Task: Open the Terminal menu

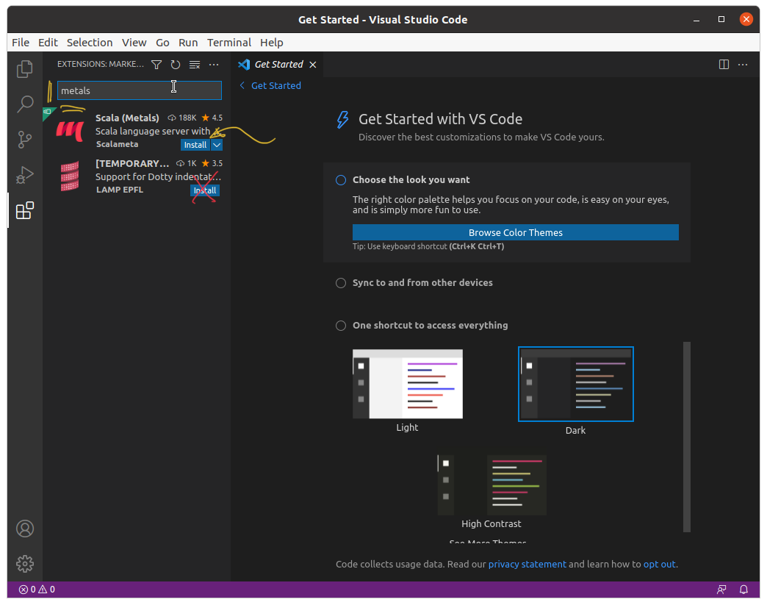Action: pos(228,43)
